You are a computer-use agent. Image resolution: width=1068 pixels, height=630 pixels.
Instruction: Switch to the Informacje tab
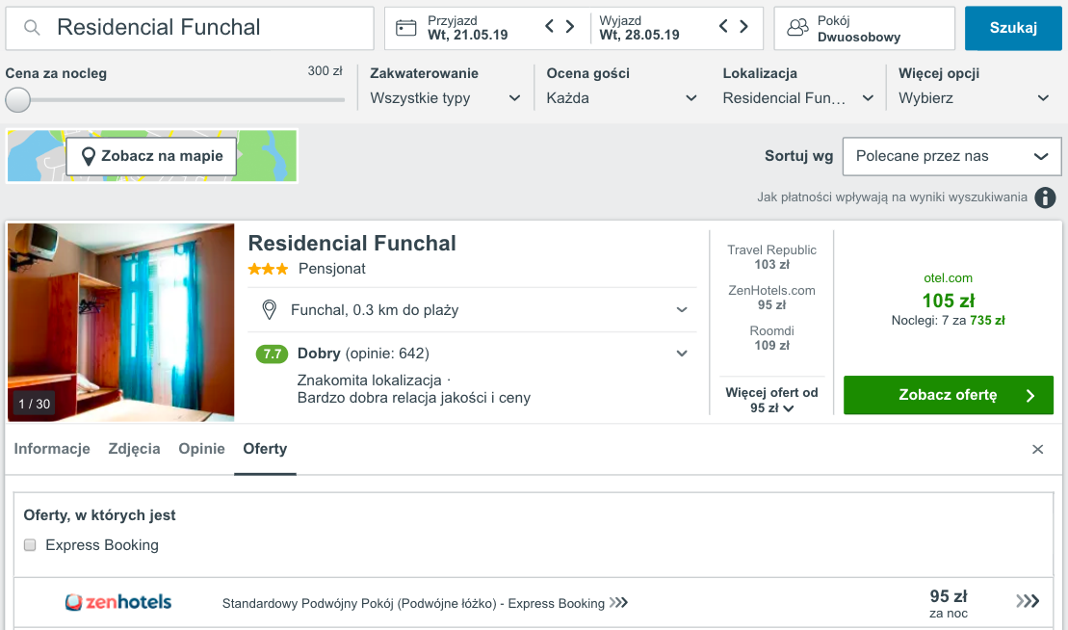(x=52, y=449)
